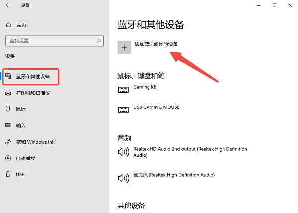Image resolution: width=298 pixels, height=213 pixels.
Task: Open 笔和 Windows Ink settings
Action: 30,142
